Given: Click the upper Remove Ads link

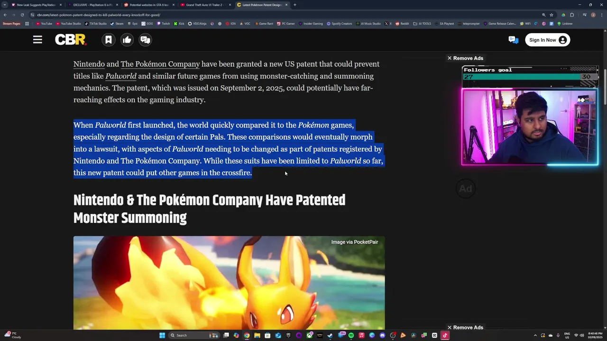Looking at the screenshot, I should (465, 58).
